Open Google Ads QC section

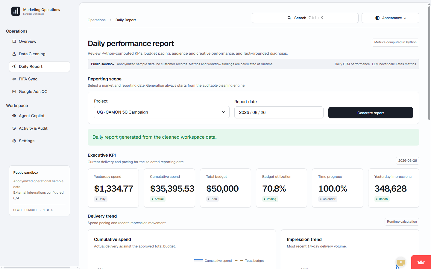pyautogui.click(x=40, y=91)
